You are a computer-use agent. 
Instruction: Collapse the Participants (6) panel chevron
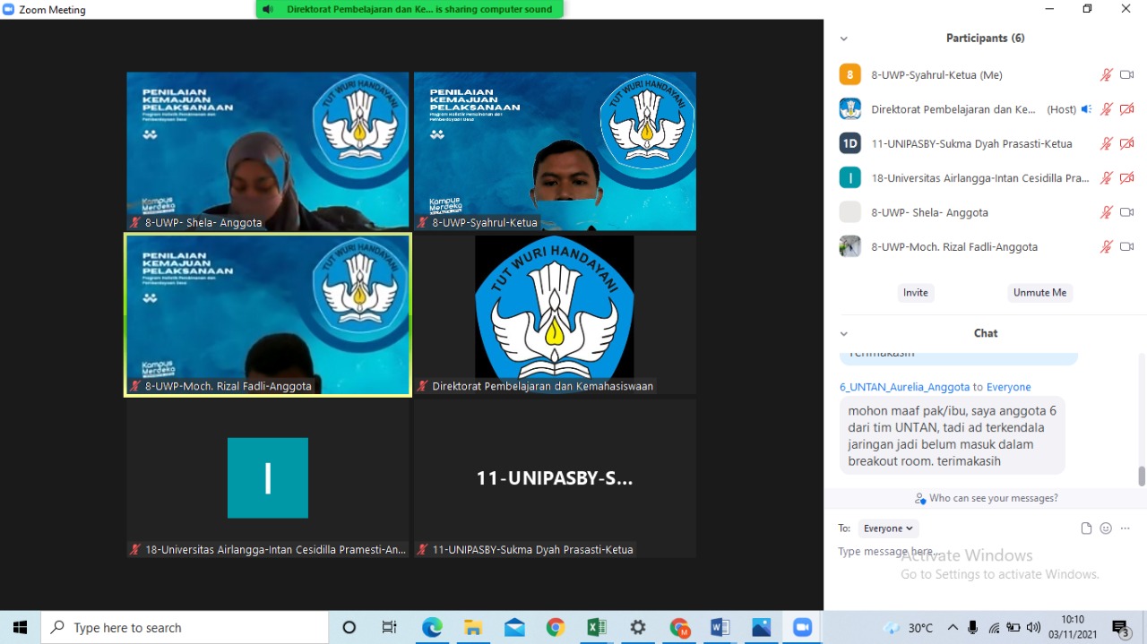[843, 39]
